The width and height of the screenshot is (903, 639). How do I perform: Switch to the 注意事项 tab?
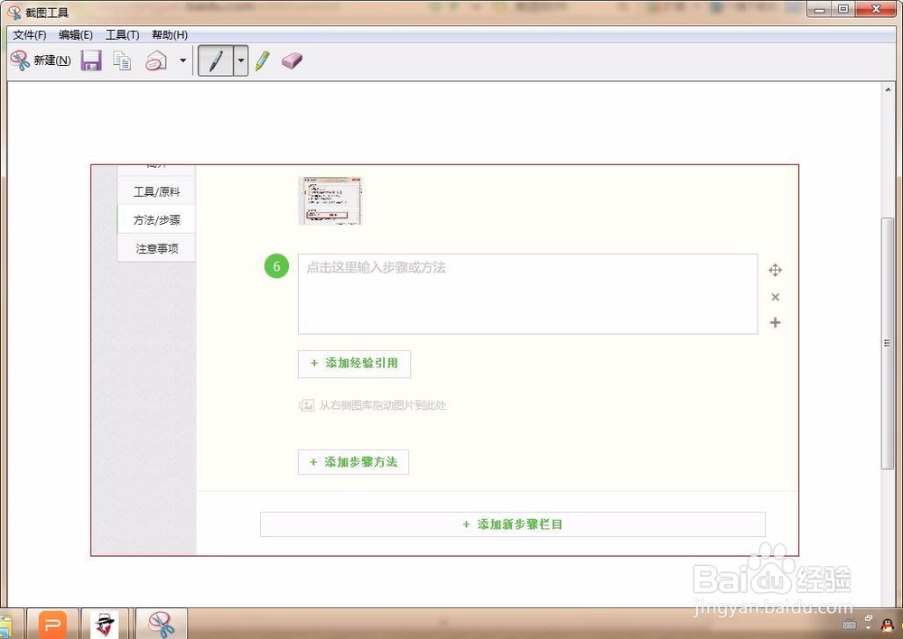point(155,248)
